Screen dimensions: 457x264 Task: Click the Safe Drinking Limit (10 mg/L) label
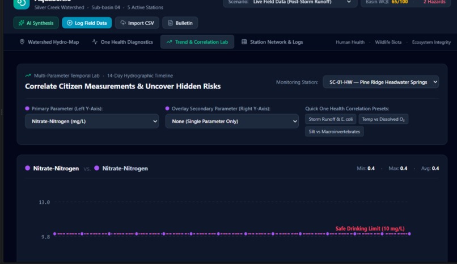[370, 228]
